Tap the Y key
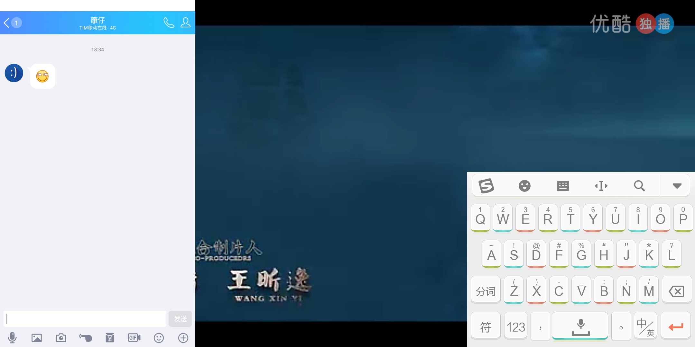The height and width of the screenshot is (347, 695). pos(593,218)
